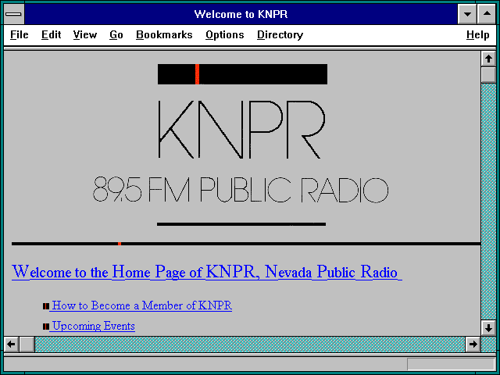Open the window control menu box
500x375 pixels.
[14, 14]
